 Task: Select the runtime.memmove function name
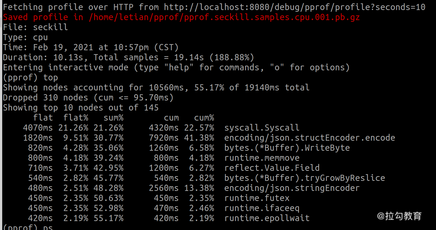point(262,158)
